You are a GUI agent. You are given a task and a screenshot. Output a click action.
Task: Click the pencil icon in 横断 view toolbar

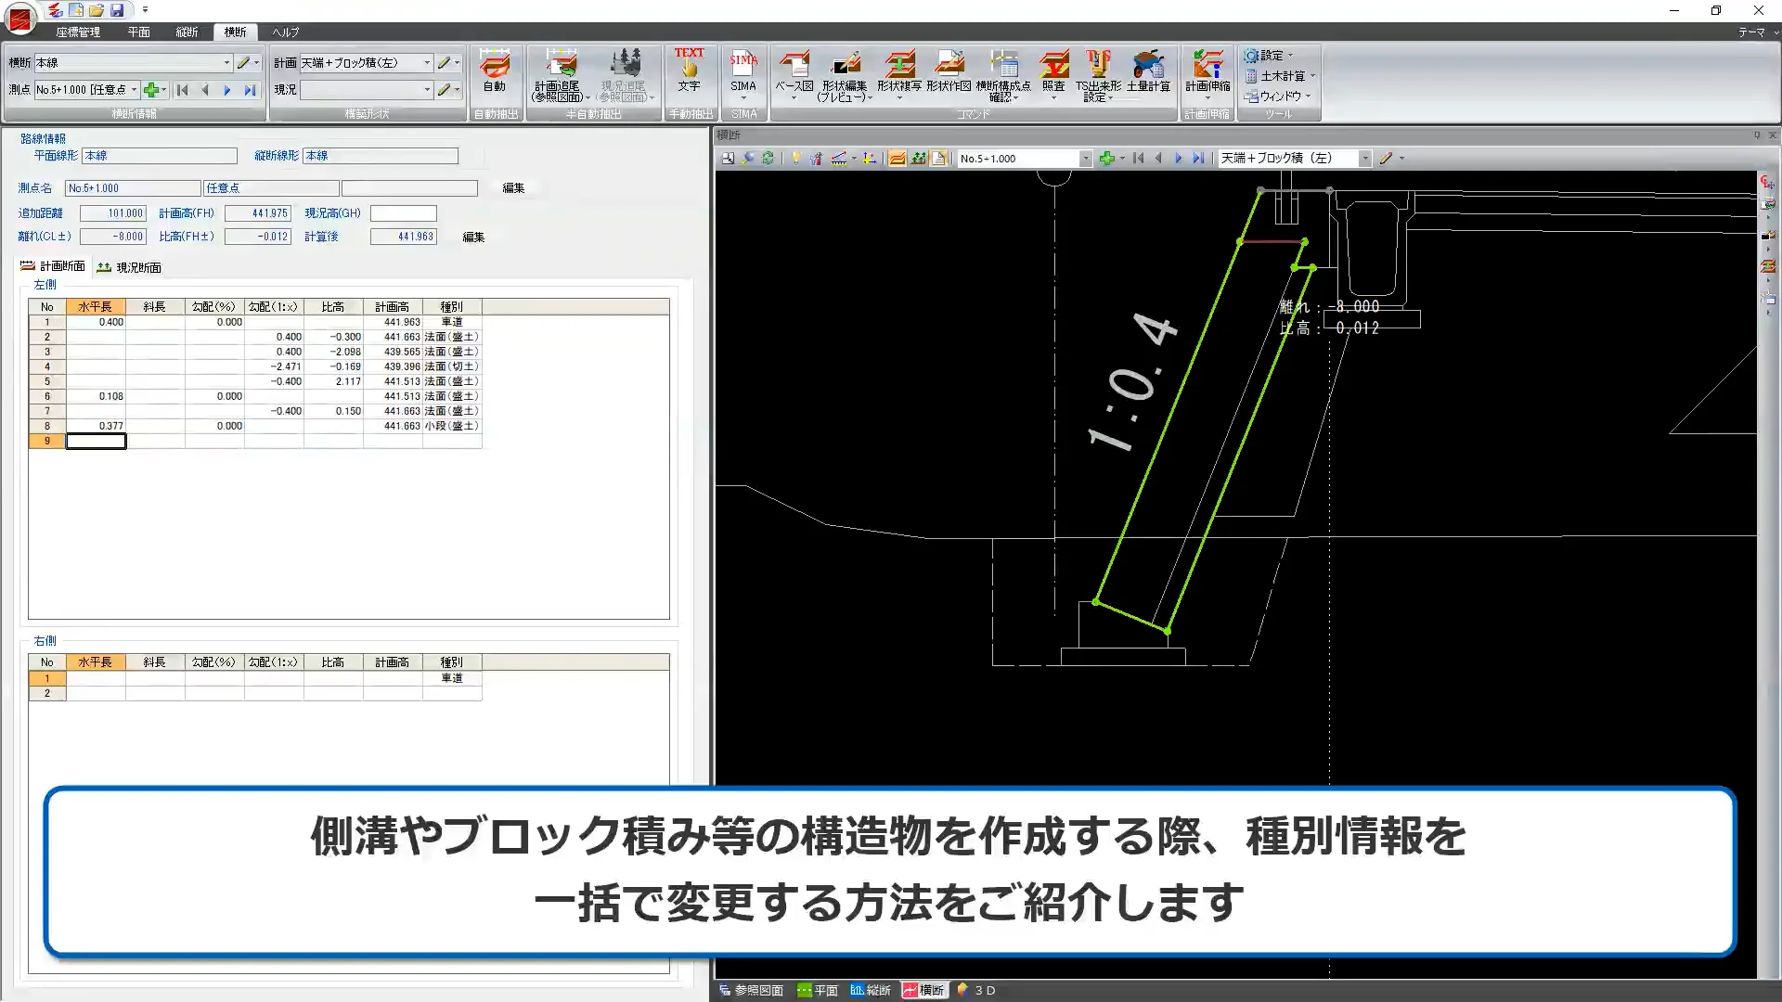1386,159
